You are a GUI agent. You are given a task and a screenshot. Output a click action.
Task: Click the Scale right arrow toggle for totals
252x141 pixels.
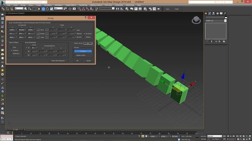47,37
